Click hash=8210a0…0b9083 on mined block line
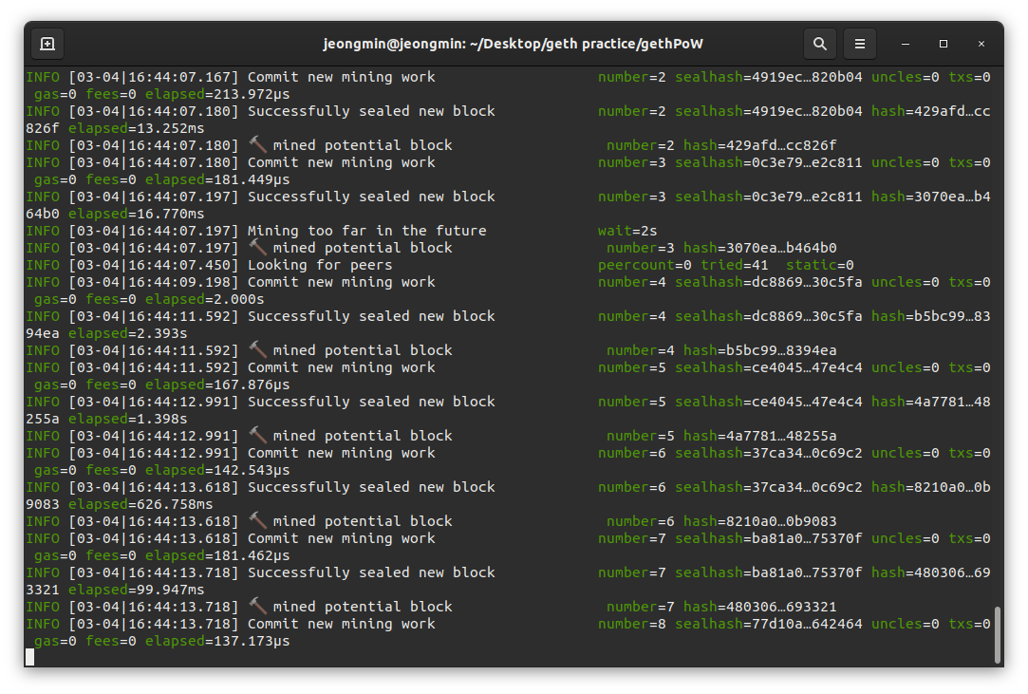This screenshot has width=1028, height=694. pos(760,521)
